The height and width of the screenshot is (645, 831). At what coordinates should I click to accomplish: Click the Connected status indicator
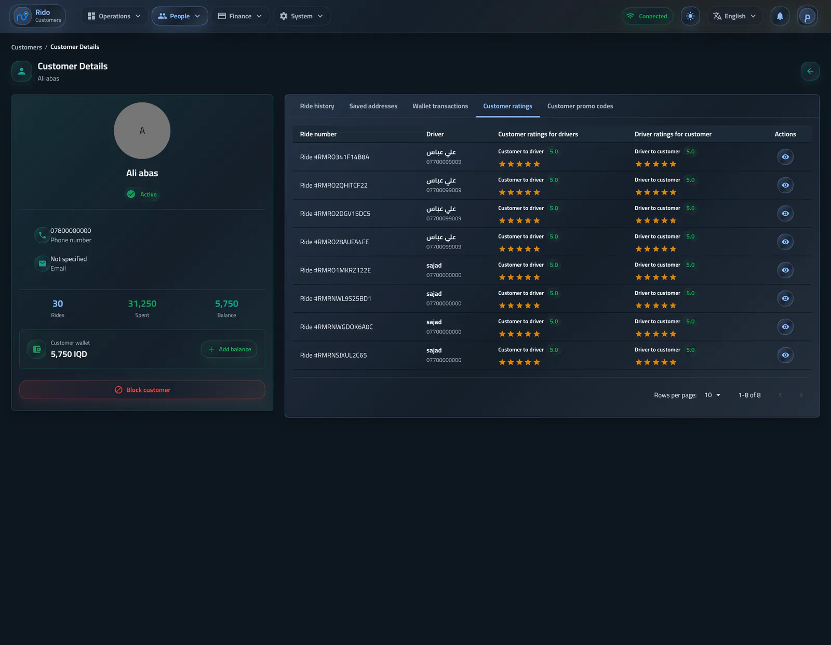[647, 16]
